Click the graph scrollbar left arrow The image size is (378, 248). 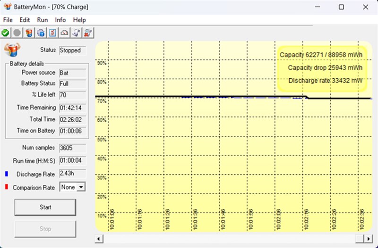pyautogui.click(x=99, y=239)
